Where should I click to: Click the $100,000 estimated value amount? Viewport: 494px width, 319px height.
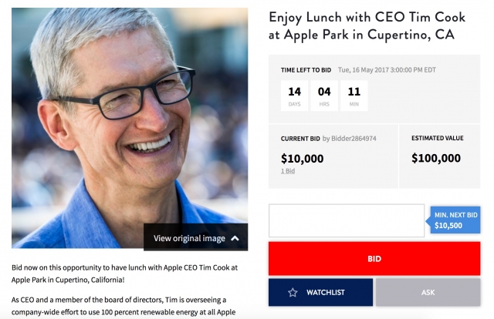tap(436, 159)
